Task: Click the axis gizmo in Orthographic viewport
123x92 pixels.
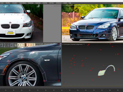Action: point(65,83)
